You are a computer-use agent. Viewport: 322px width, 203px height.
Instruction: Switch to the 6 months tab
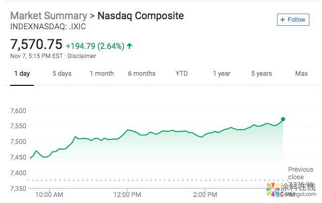[x=142, y=74]
